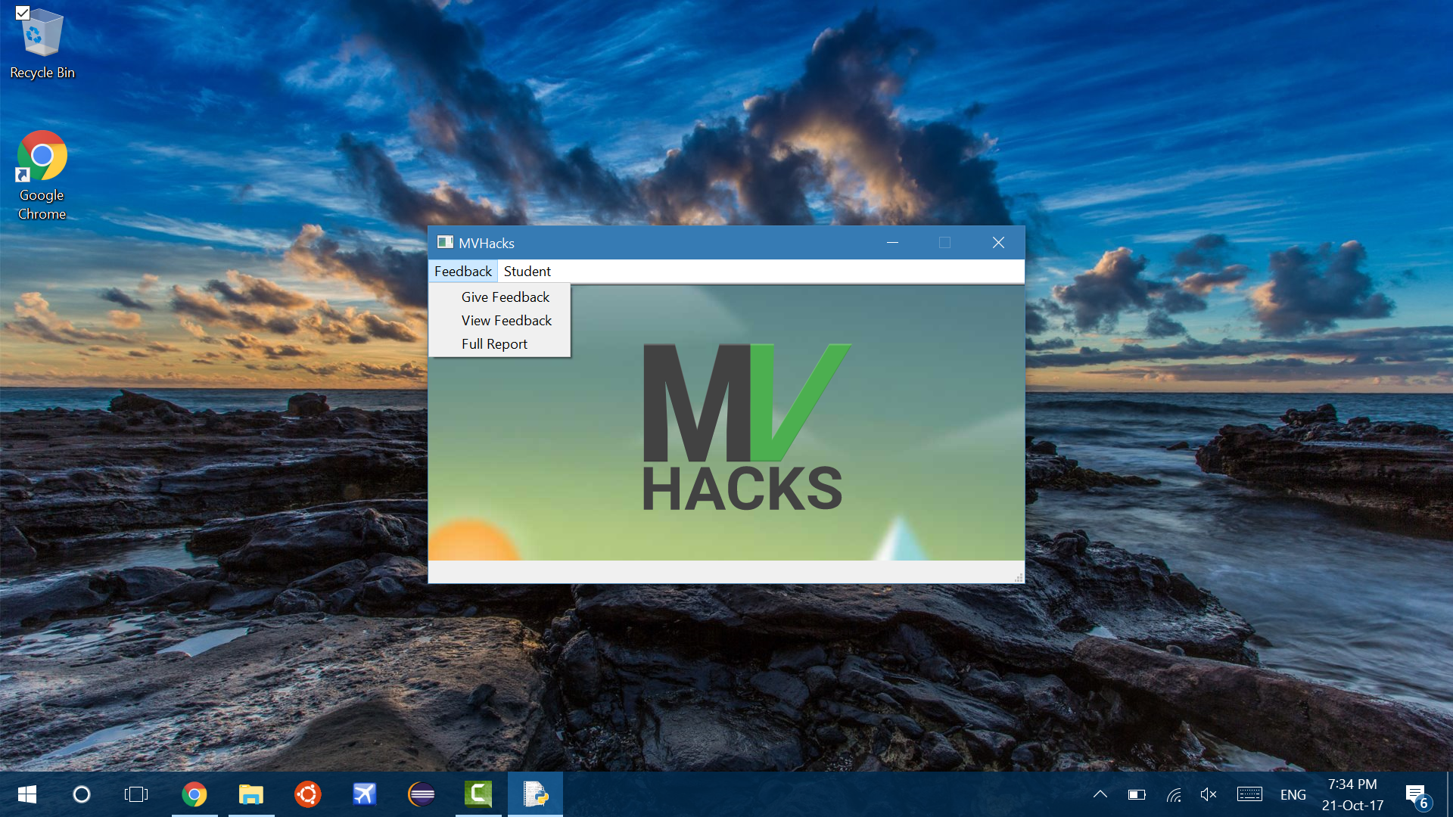Viewport: 1453px width, 817px height.
Task: Select Give Feedback menu entry
Action: (x=505, y=297)
